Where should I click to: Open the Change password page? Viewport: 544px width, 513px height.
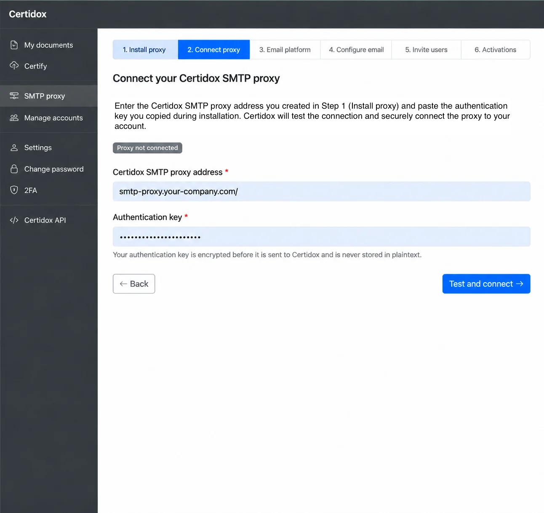coord(49,169)
